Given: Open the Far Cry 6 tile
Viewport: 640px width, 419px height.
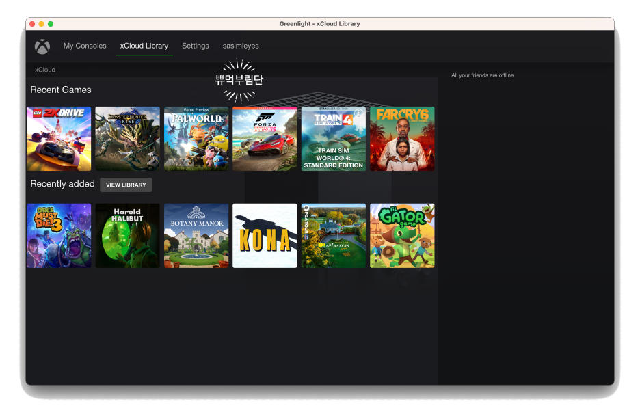Looking at the screenshot, I should [402, 139].
